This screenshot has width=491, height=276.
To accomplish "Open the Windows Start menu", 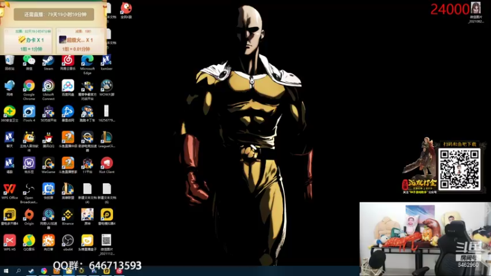I will point(6,271).
